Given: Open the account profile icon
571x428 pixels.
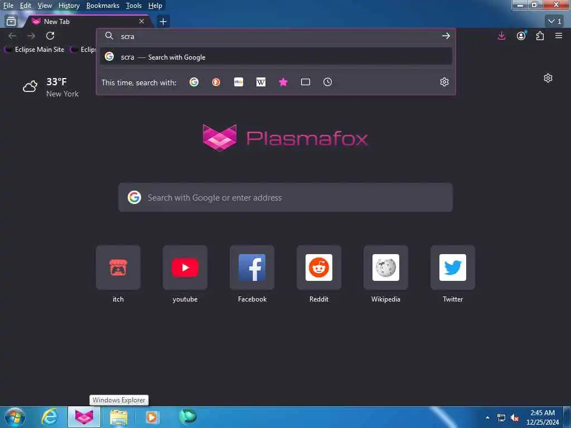Looking at the screenshot, I should (521, 36).
